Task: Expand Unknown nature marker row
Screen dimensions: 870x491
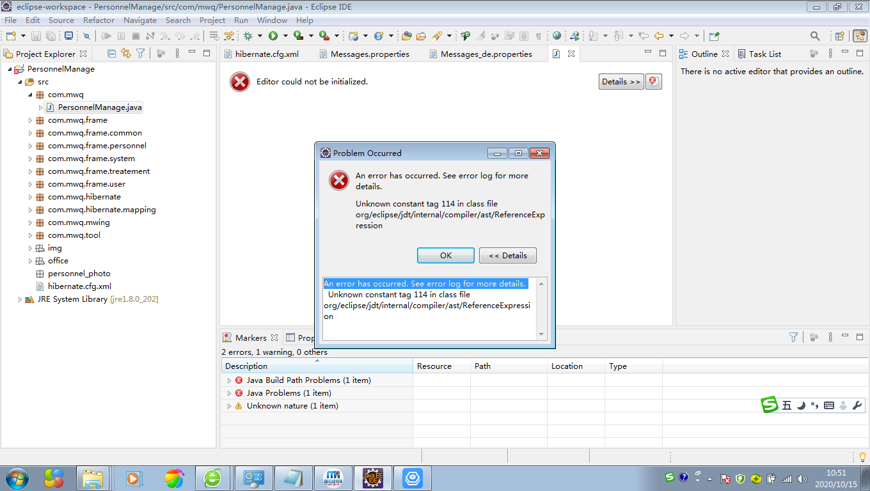Action: (229, 406)
